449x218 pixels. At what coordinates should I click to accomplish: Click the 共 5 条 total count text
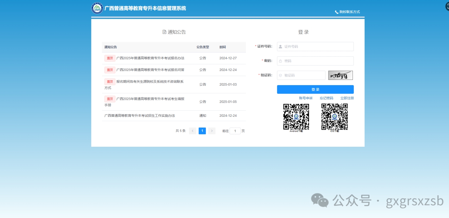tap(181, 131)
